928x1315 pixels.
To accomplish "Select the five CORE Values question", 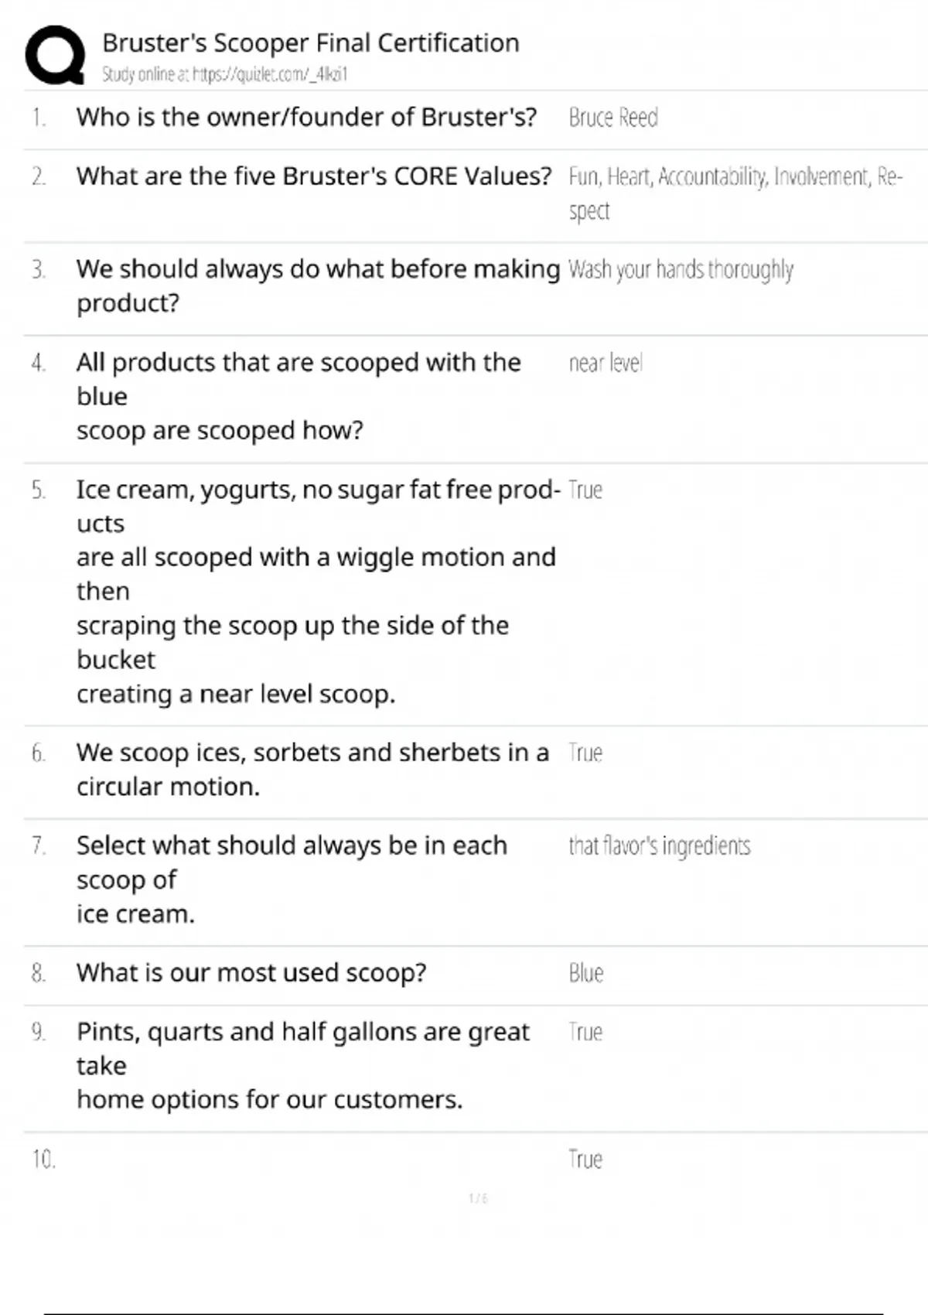I will tap(313, 176).
